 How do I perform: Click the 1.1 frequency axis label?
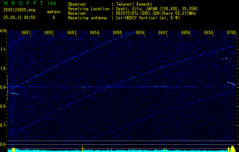(x=3, y=49)
